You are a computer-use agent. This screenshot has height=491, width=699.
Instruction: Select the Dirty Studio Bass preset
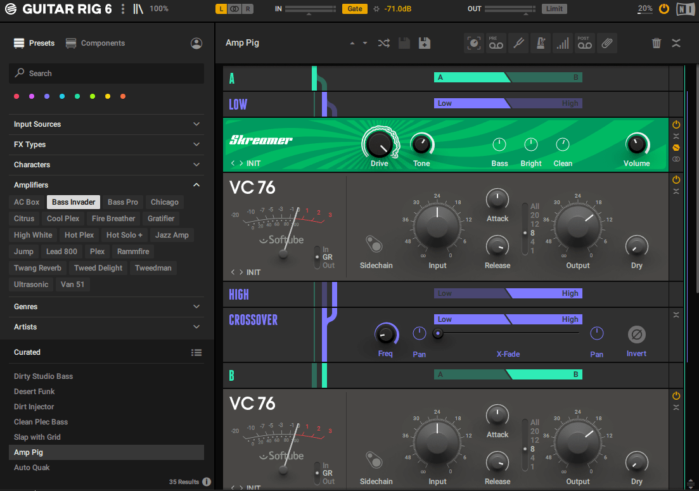(106, 376)
